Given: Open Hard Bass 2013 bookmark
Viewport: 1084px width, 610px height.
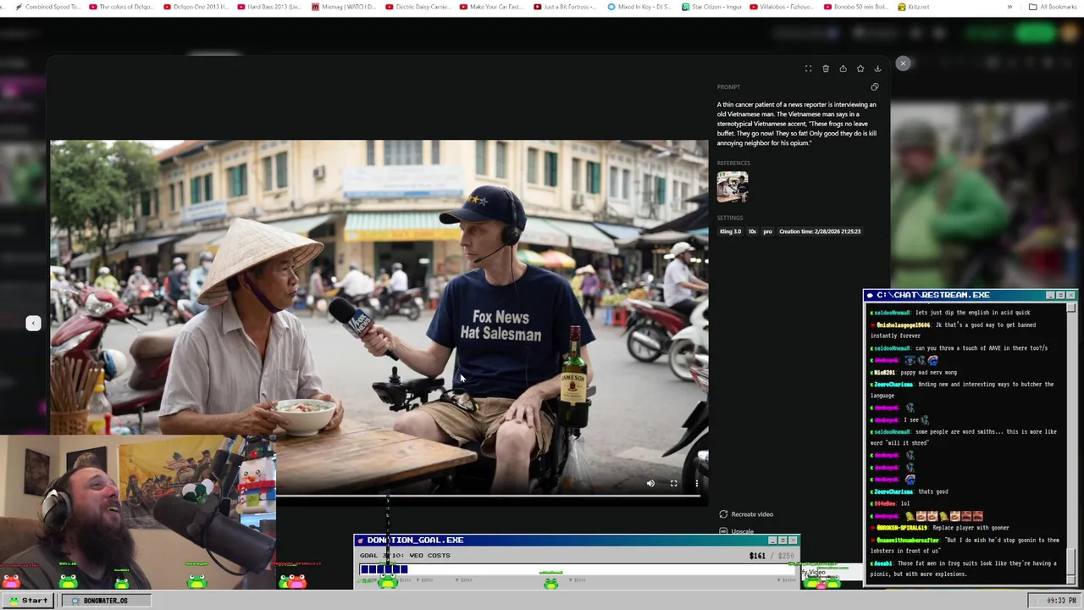Looking at the screenshot, I should pos(269,7).
